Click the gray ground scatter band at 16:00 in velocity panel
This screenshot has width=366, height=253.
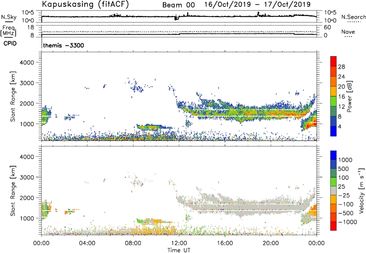coord(225,206)
